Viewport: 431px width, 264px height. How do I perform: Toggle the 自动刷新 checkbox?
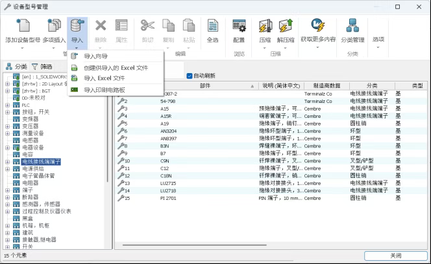coord(190,76)
